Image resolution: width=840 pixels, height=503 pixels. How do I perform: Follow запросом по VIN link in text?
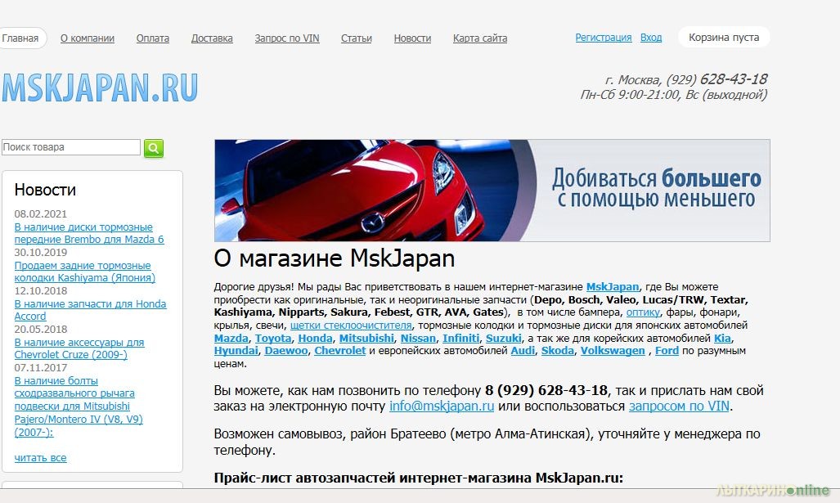(x=679, y=406)
